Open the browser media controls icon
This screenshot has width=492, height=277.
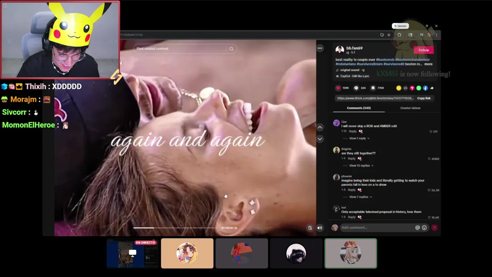point(422,35)
